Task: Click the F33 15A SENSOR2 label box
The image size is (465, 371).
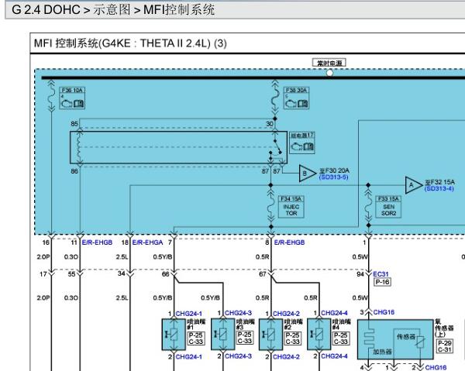Action: click(388, 207)
